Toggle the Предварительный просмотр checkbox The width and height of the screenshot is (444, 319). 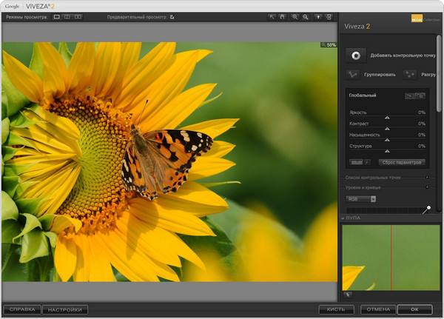click(172, 16)
